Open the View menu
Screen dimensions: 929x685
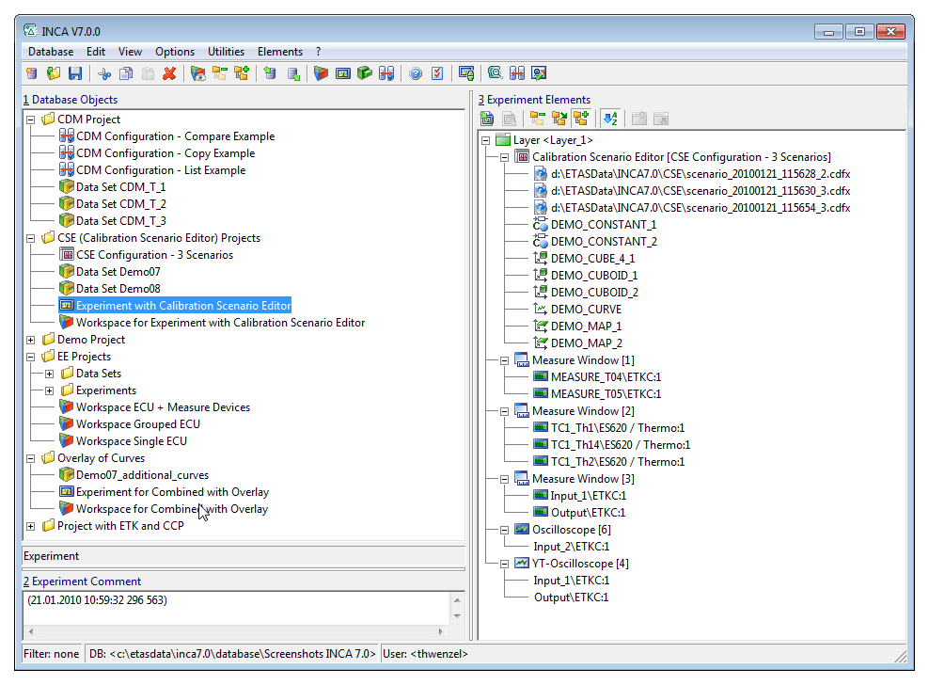131,52
